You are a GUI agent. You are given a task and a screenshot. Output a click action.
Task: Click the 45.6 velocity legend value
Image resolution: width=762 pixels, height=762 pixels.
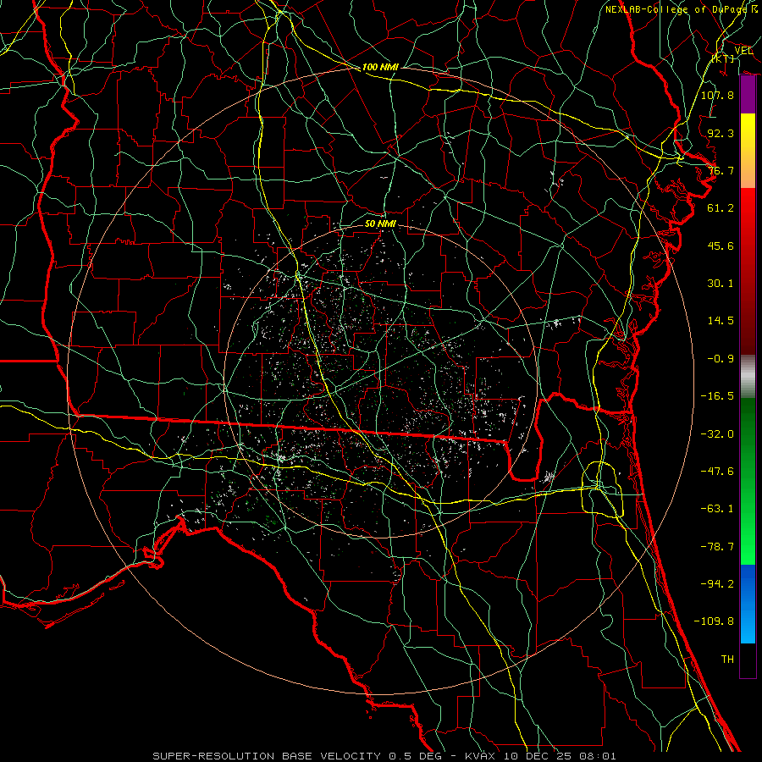coord(721,246)
